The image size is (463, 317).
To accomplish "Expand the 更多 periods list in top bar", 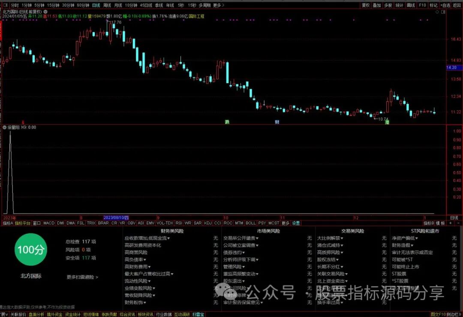I will (219, 5).
